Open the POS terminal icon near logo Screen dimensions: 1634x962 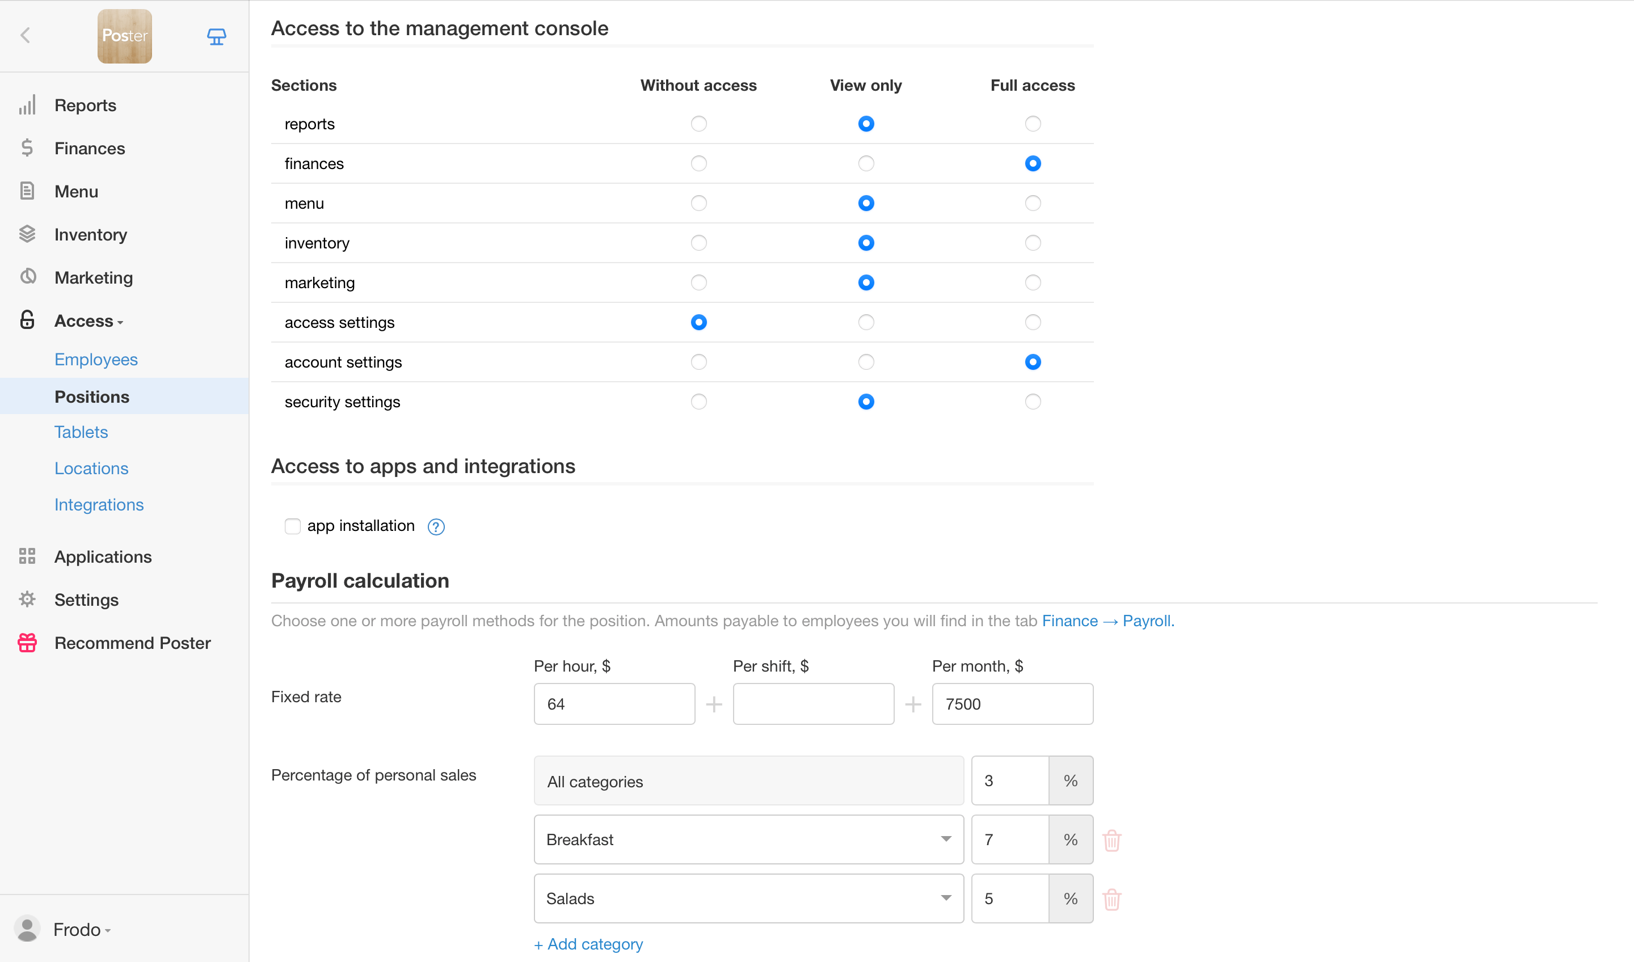216,36
